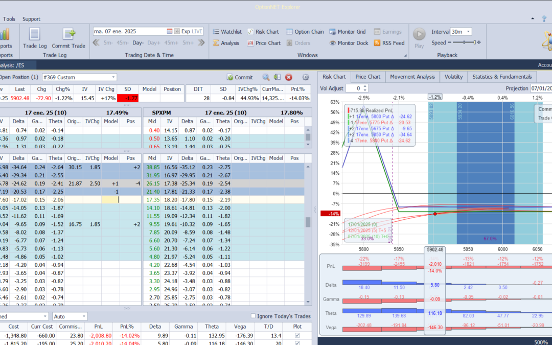
Task: Open the Monitor Grid window
Action: pos(348,32)
